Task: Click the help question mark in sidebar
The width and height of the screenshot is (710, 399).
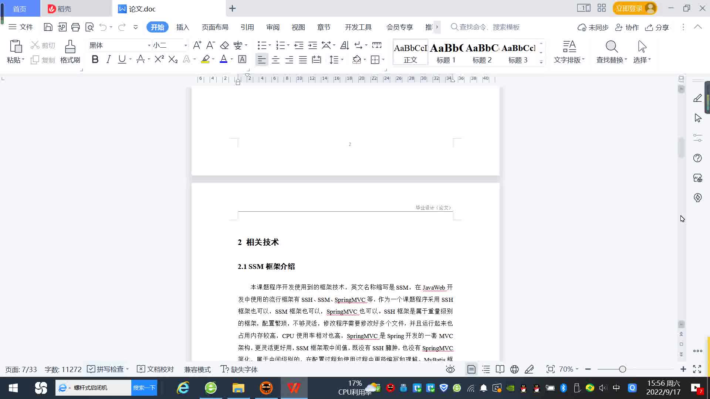Action: click(697, 158)
